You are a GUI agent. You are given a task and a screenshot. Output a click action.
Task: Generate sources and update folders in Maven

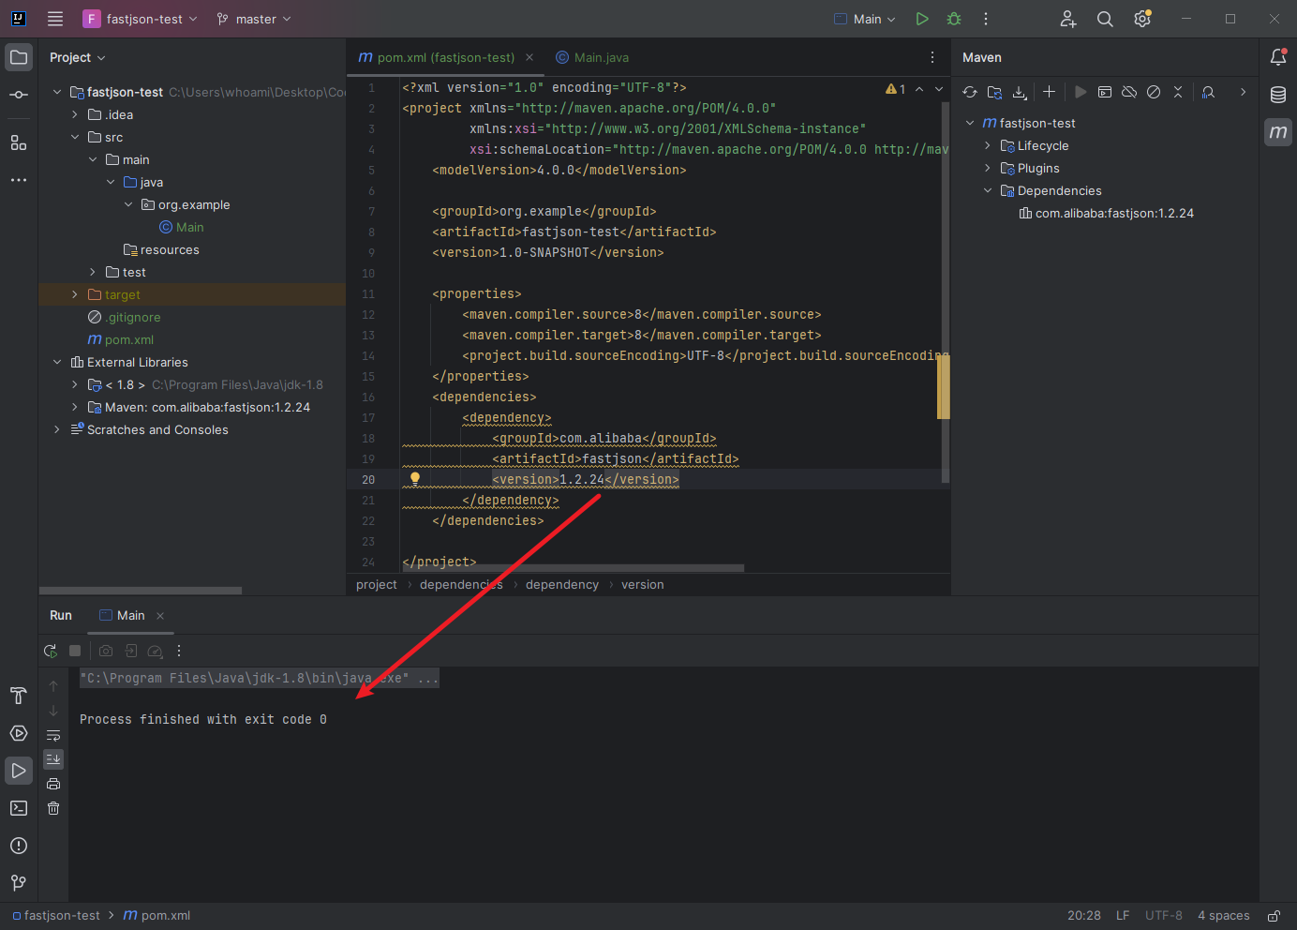[995, 92]
